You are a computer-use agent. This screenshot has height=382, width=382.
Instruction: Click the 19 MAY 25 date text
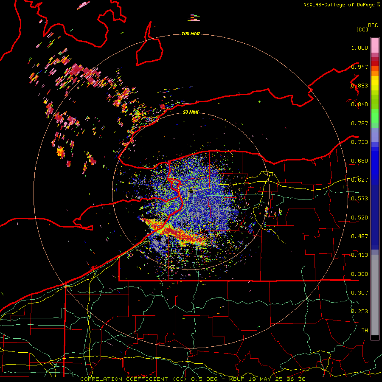(x=266, y=379)
